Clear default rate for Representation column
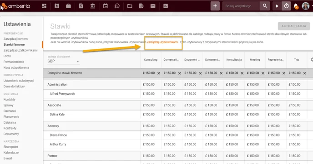Image resolution: width=313 pixels, height=164 pixels. tap(284, 73)
